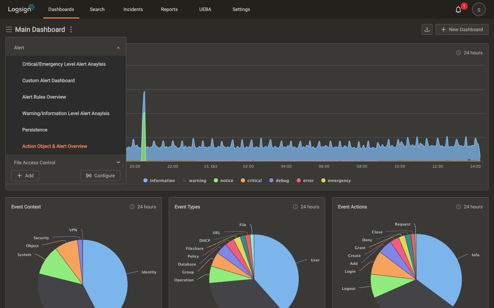Click the clock icon in Event Actions panel
494x308 pixels.
459,207
